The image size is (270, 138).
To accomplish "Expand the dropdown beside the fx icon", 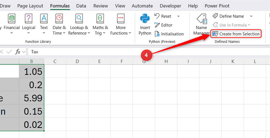I will click(x=24, y=52).
